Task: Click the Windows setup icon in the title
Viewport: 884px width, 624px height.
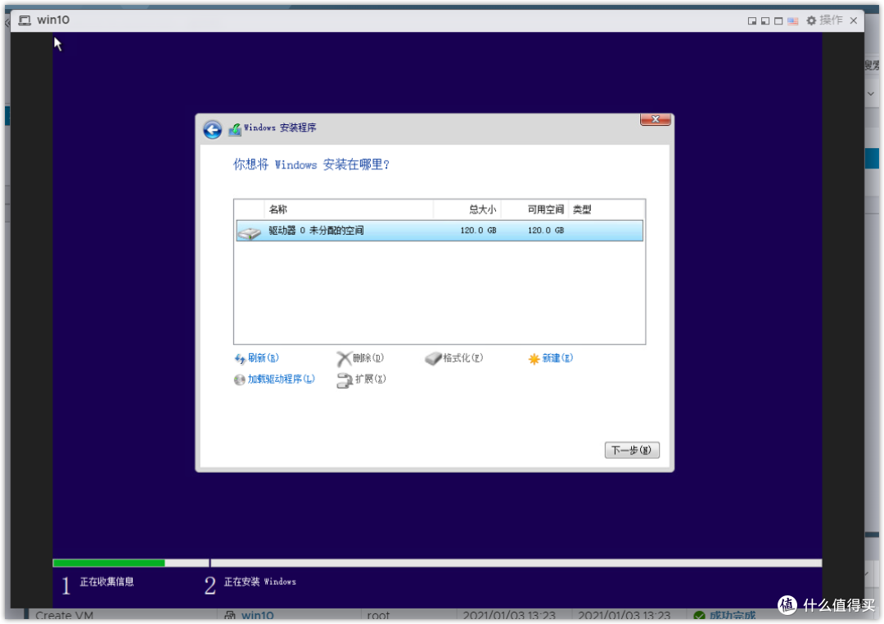Action: coord(235,129)
